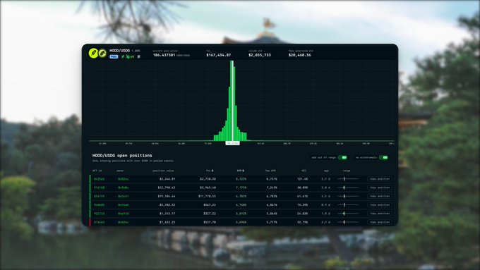Click the position value column header
The image size is (480, 270).
point(163,171)
